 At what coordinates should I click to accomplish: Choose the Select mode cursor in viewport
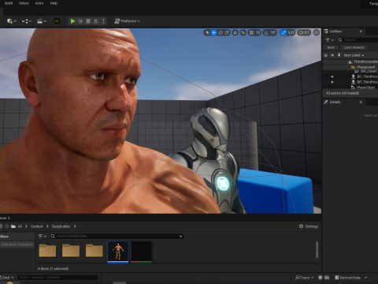point(207,32)
